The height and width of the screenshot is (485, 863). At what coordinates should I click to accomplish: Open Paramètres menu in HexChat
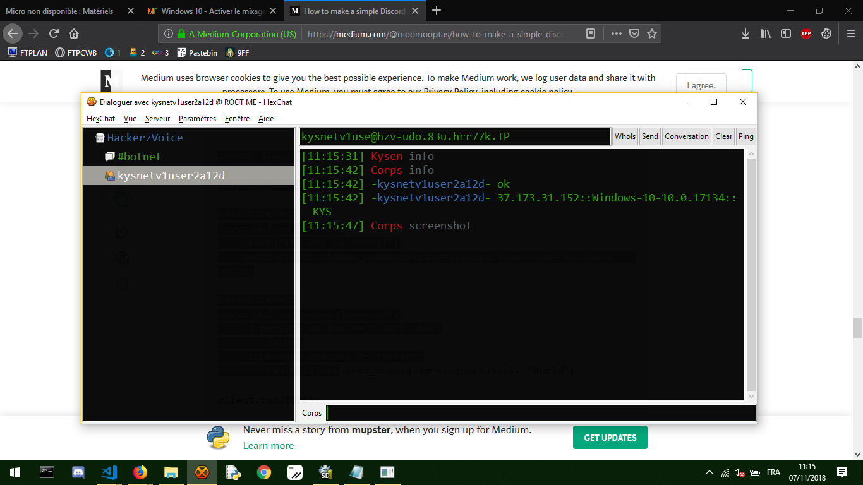tap(197, 119)
